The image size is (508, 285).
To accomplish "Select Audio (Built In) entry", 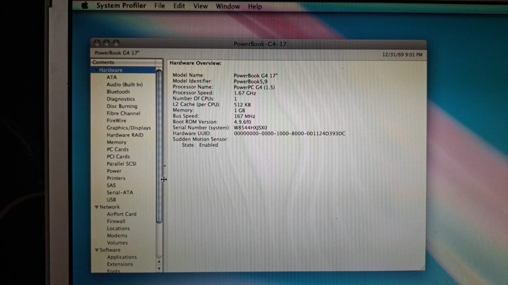I will [125, 84].
